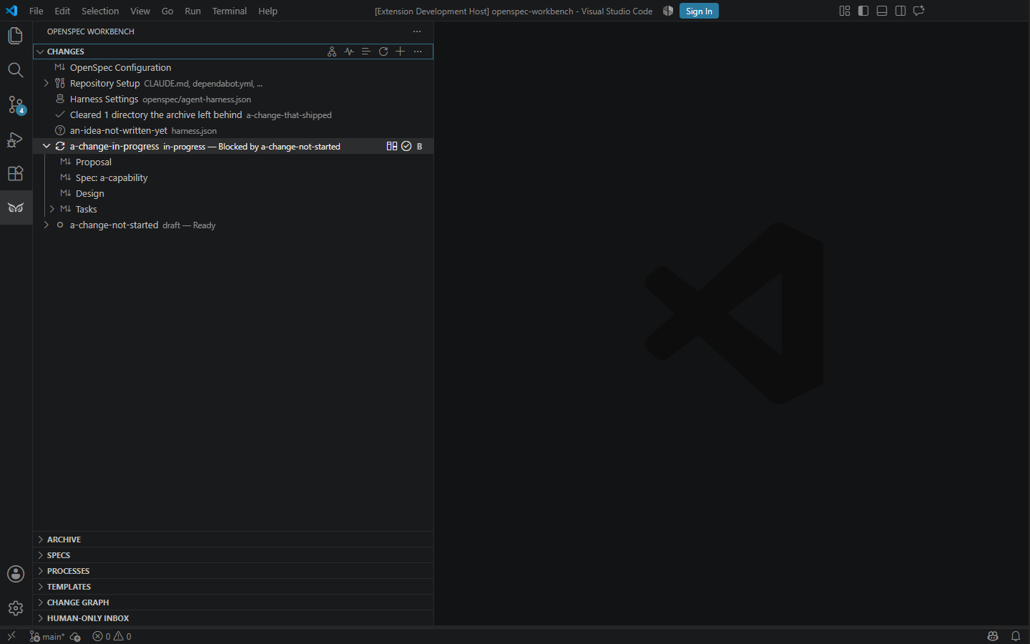Toggle secondary side bar visibility
The height and width of the screenshot is (644, 1030).
click(901, 11)
